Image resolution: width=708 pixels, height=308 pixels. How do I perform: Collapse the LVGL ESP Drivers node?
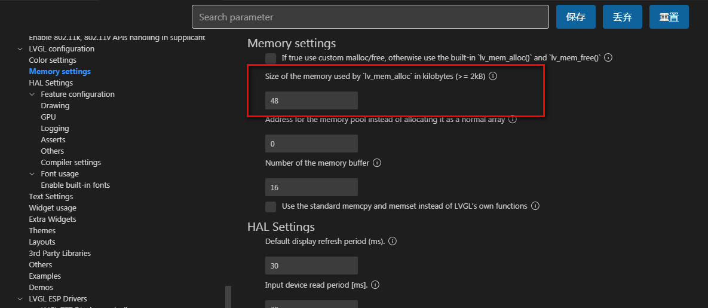point(20,299)
